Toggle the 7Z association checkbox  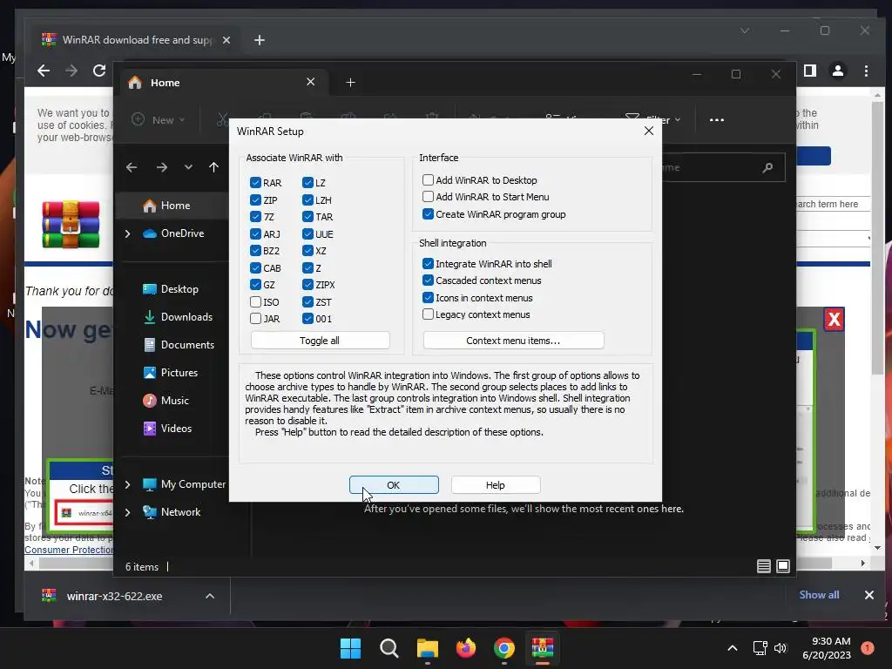[255, 217]
